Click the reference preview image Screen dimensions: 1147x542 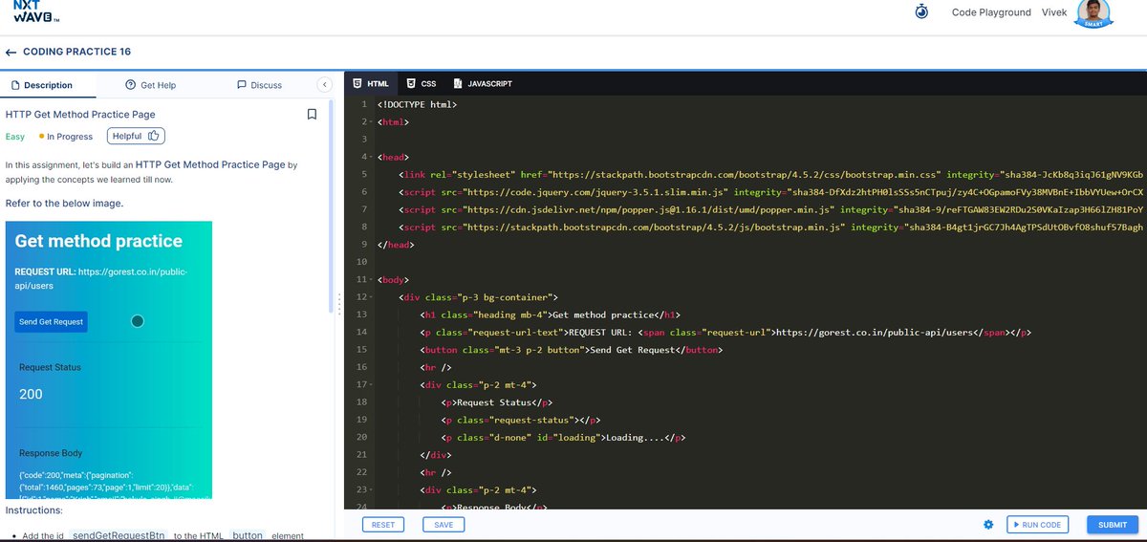point(108,359)
